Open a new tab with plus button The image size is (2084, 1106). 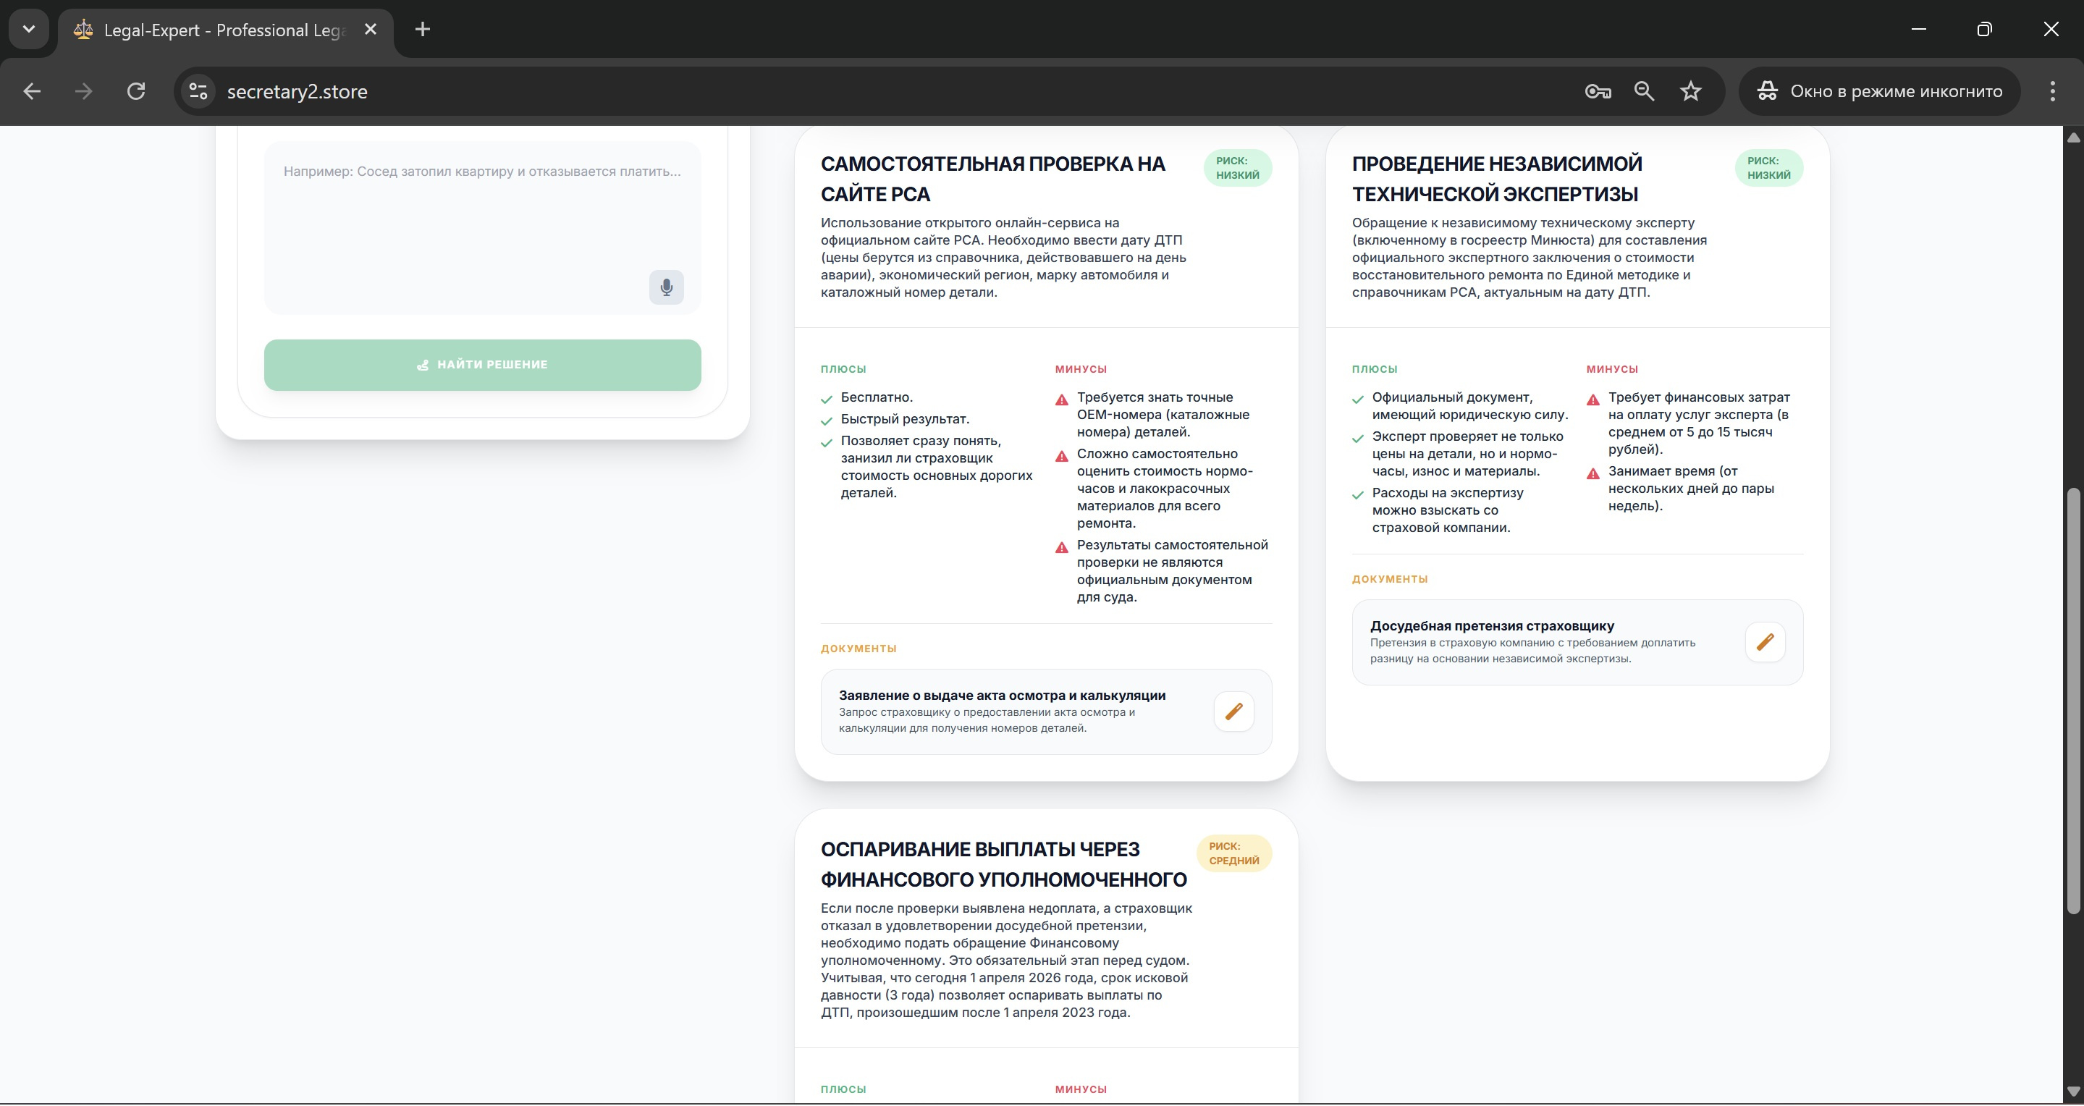click(422, 30)
